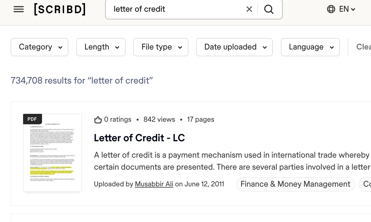Open the File type filter dropdown
The width and height of the screenshot is (371, 222).
pyautogui.click(x=161, y=47)
